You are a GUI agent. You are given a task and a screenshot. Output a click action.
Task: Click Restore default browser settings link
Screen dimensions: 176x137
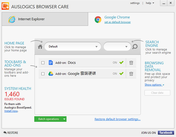tap(117, 119)
